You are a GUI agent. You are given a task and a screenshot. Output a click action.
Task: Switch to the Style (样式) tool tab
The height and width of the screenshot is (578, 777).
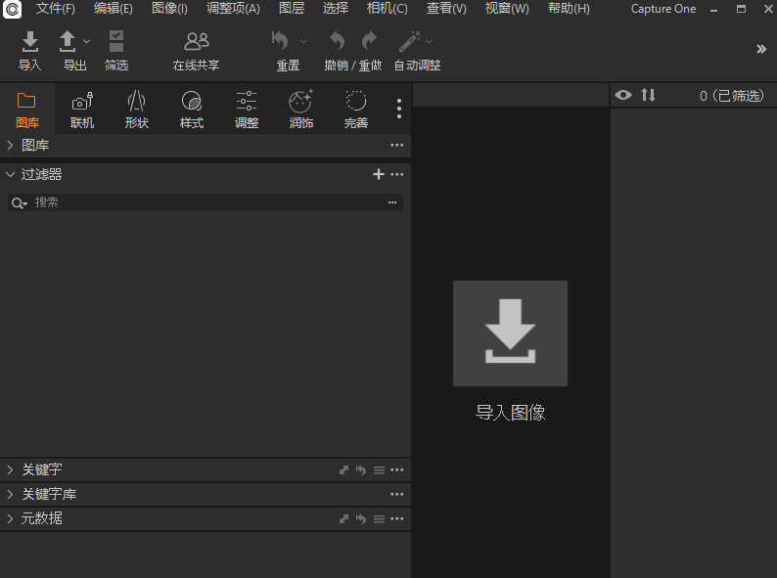click(x=192, y=110)
